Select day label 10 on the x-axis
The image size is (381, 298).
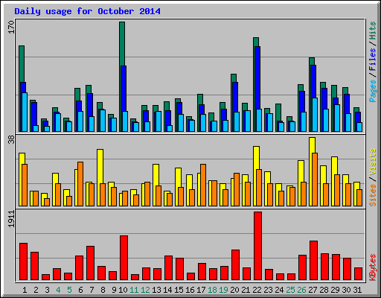pos(123,290)
